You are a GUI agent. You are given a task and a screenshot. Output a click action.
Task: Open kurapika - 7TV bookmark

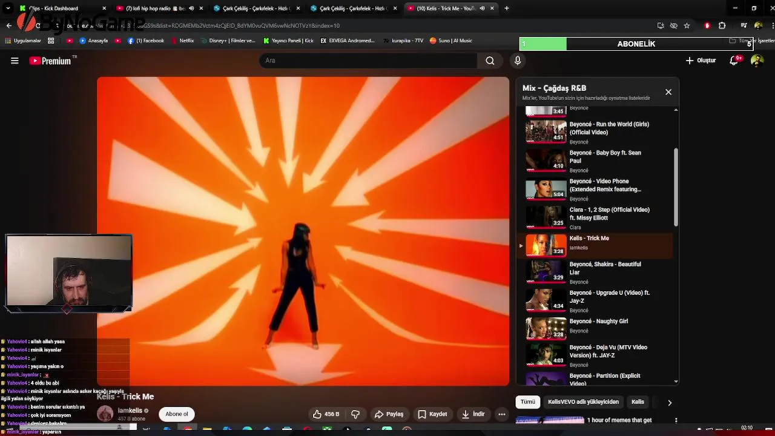[x=403, y=41]
